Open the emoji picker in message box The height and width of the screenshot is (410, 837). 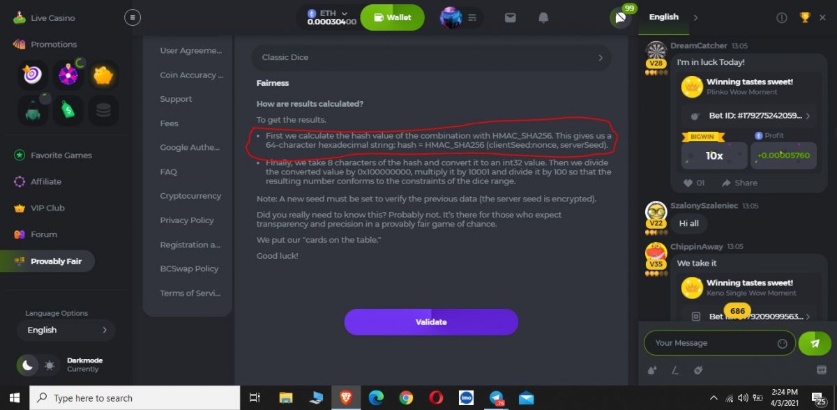pos(782,343)
